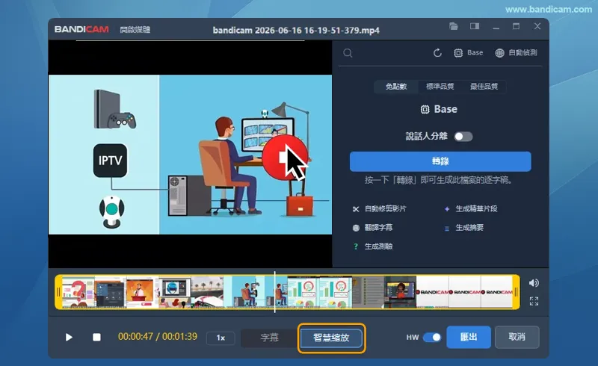Click 生成測驗 option
This screenshot has width=598, height=366.
pyautogui.click(x=378, y=246)
